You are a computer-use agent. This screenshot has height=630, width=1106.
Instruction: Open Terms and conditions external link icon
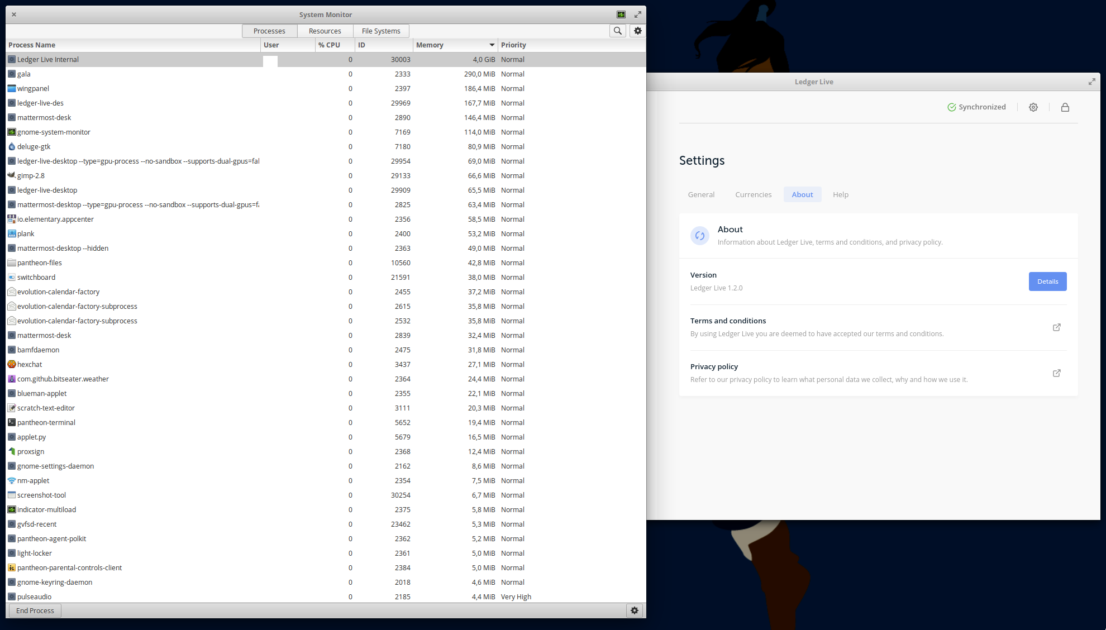1057,327
